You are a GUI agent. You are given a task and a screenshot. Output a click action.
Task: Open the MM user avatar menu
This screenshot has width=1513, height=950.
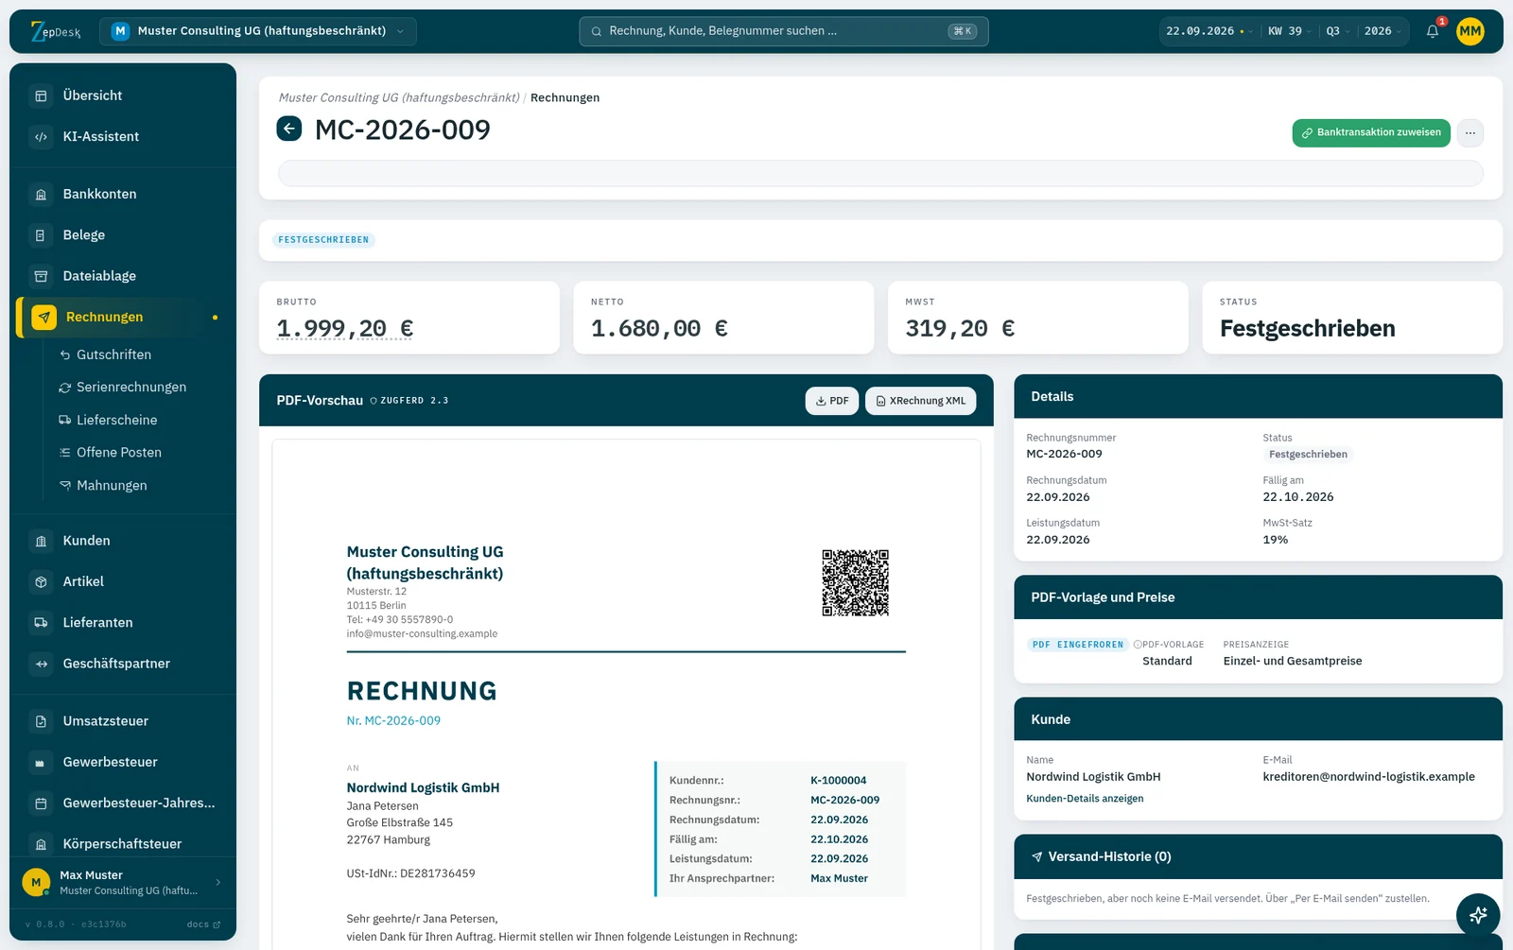point(1470,31)
